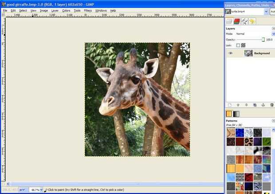Switch to the Channels tab icon
Viewport: 275px width, 194px height.
(x=237, y=21)
